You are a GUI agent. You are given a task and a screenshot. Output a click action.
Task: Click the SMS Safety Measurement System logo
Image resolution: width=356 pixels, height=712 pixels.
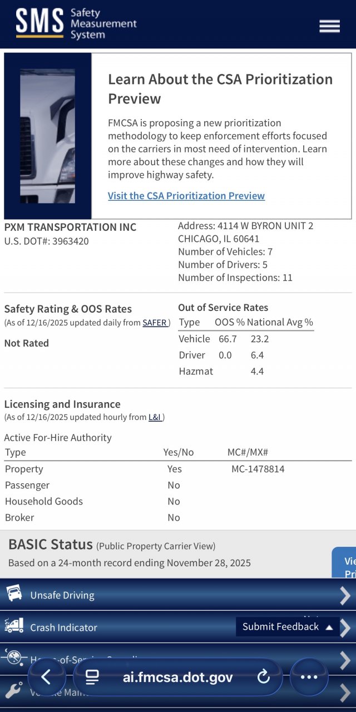[76, 24]
